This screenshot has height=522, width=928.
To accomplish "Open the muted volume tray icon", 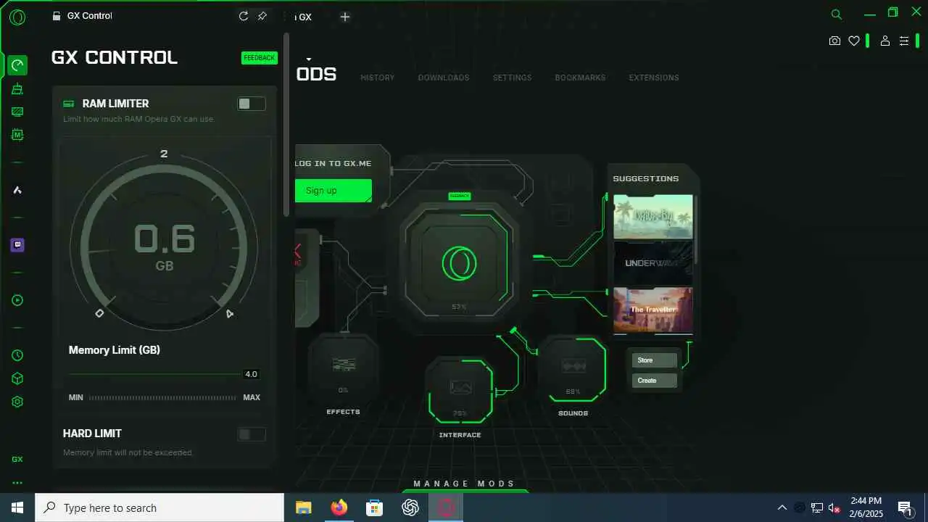I will coord(834,507).
